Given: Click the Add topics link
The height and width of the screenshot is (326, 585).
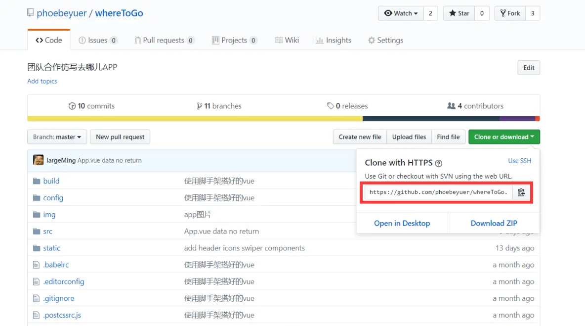Looking at the screenshot, I should [x=42, y=81].
